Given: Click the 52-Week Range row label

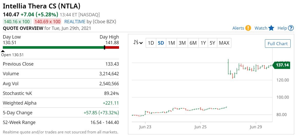Looking at the screenshot, I should pos(19,122).
